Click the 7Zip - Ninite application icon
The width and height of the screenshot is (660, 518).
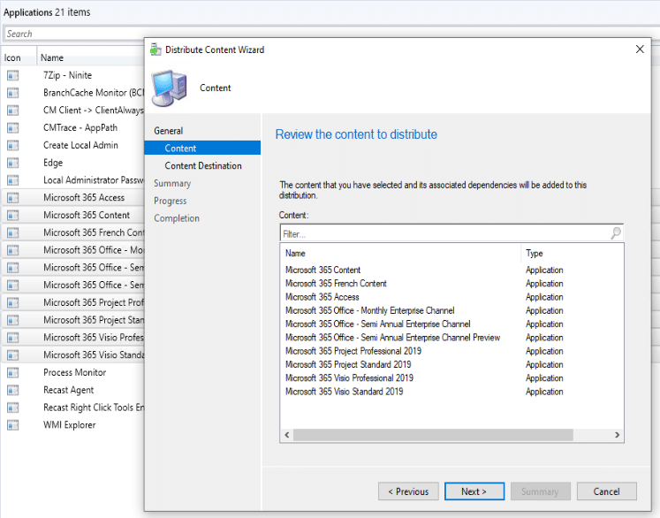pos(12,76)
